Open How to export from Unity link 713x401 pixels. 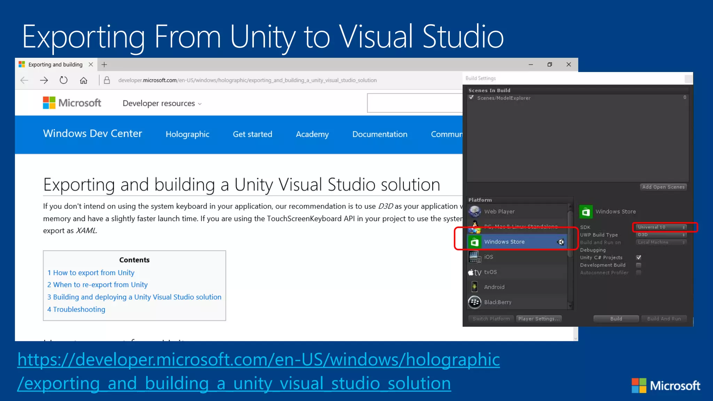coord(91,273)
